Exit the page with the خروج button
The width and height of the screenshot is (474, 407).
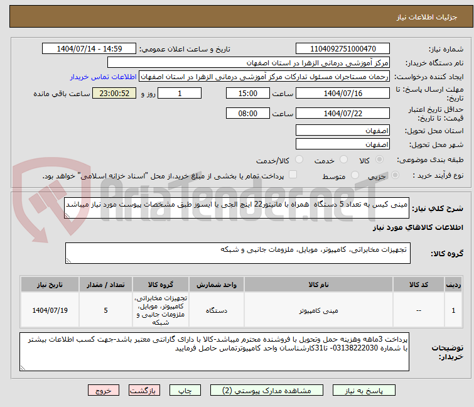[104, 390]
